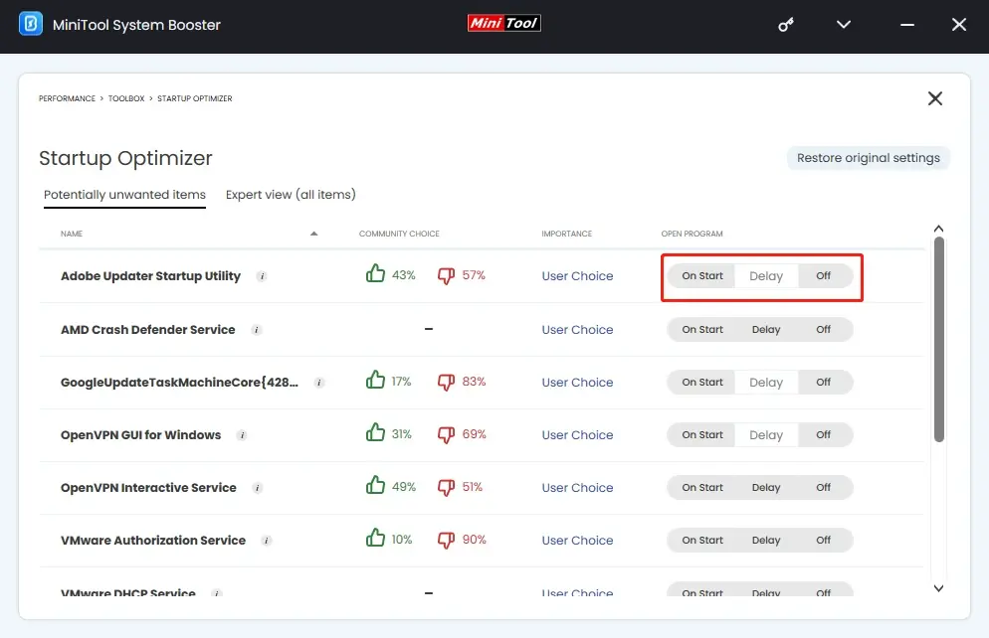Screen dimensions: 989x638
Task: Delay VMware Authorization Service startup
Action: (766, 541)
